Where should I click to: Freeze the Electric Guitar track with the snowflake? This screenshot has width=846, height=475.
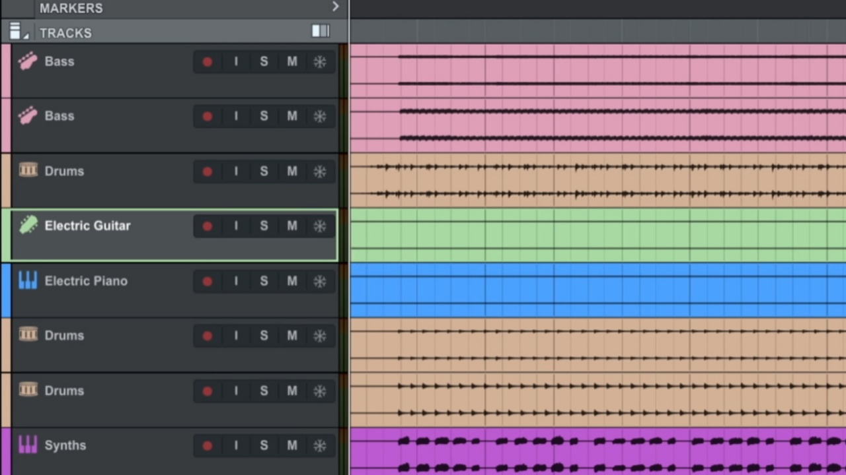click(320, 226)
